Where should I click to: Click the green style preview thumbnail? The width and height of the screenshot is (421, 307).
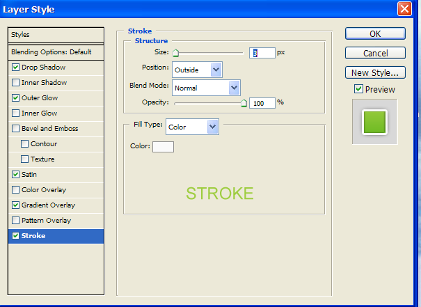click(x=375, y=121)
